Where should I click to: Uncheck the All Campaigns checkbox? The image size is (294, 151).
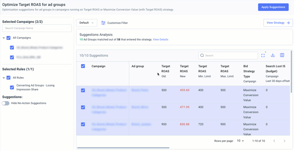(9, 38)
